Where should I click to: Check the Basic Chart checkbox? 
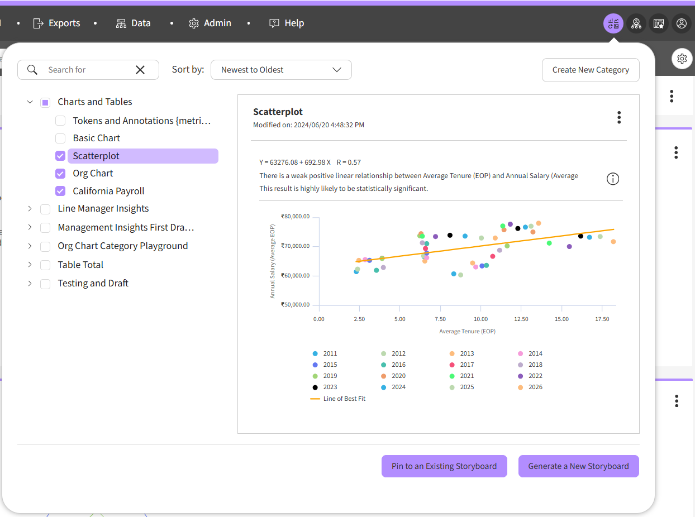click(60, 138)
